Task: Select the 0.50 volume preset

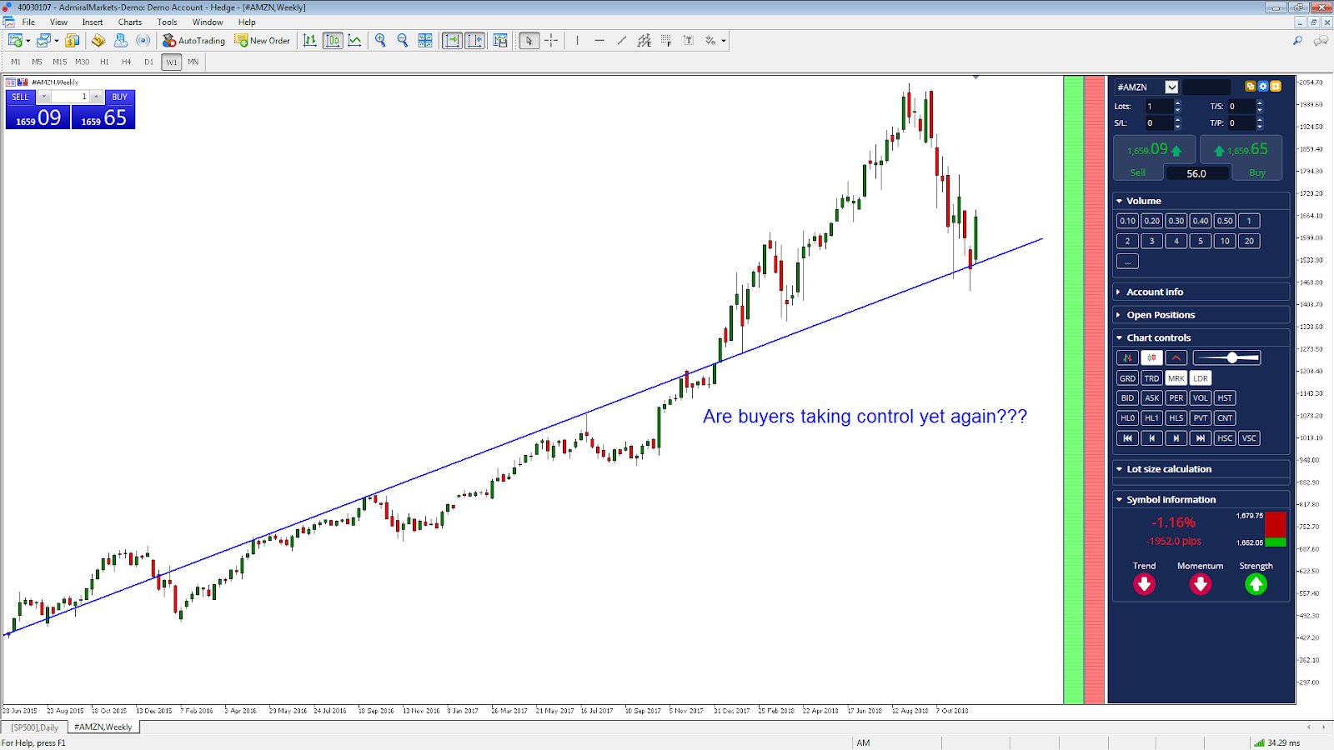Action: coord(1224,221)
